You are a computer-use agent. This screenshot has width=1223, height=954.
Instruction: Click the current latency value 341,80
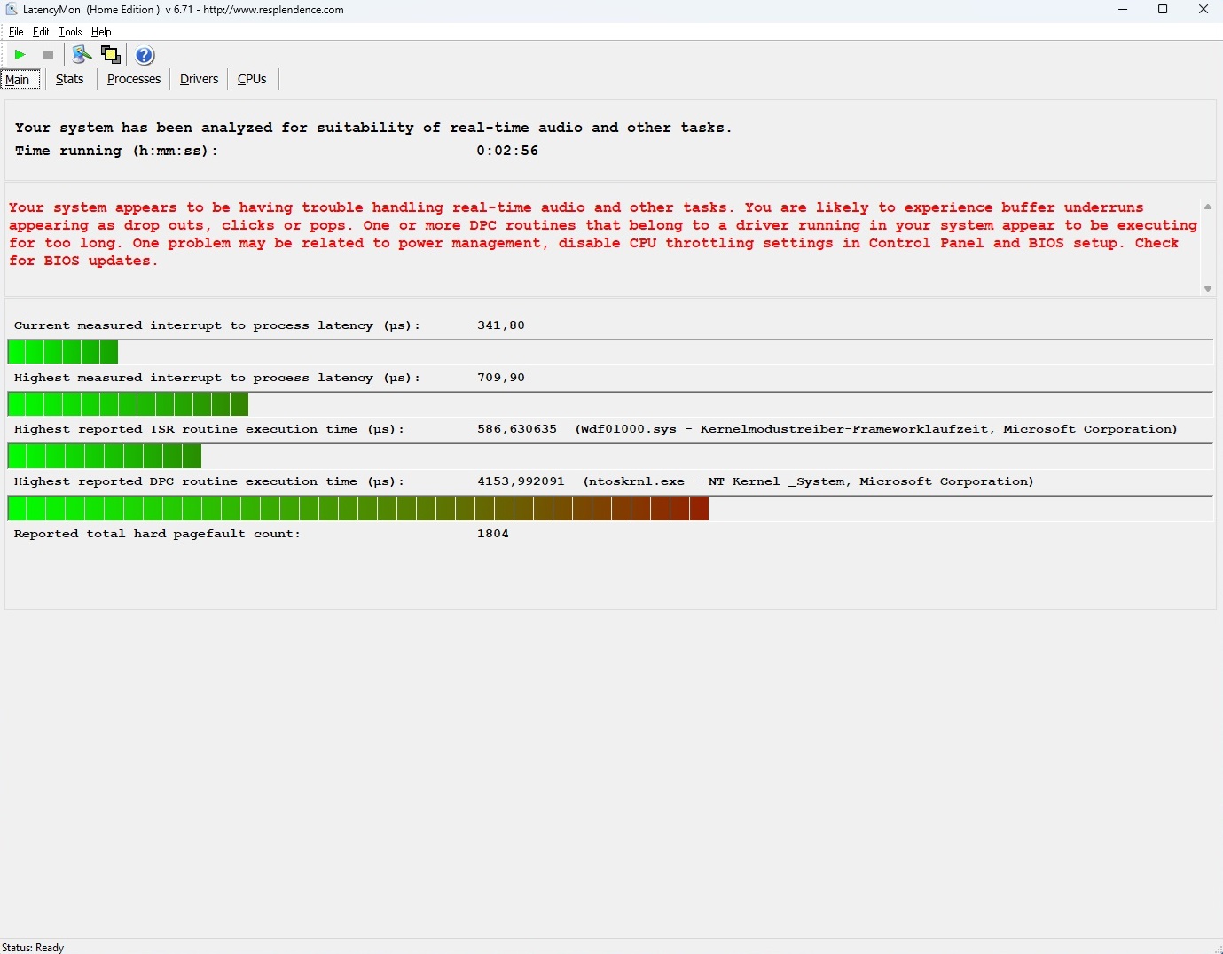[501, 325]
